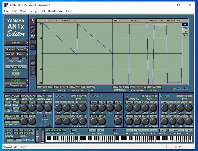Click the on-screen piano keyboard
198x151 pixels.
click(x=119, y=139)
